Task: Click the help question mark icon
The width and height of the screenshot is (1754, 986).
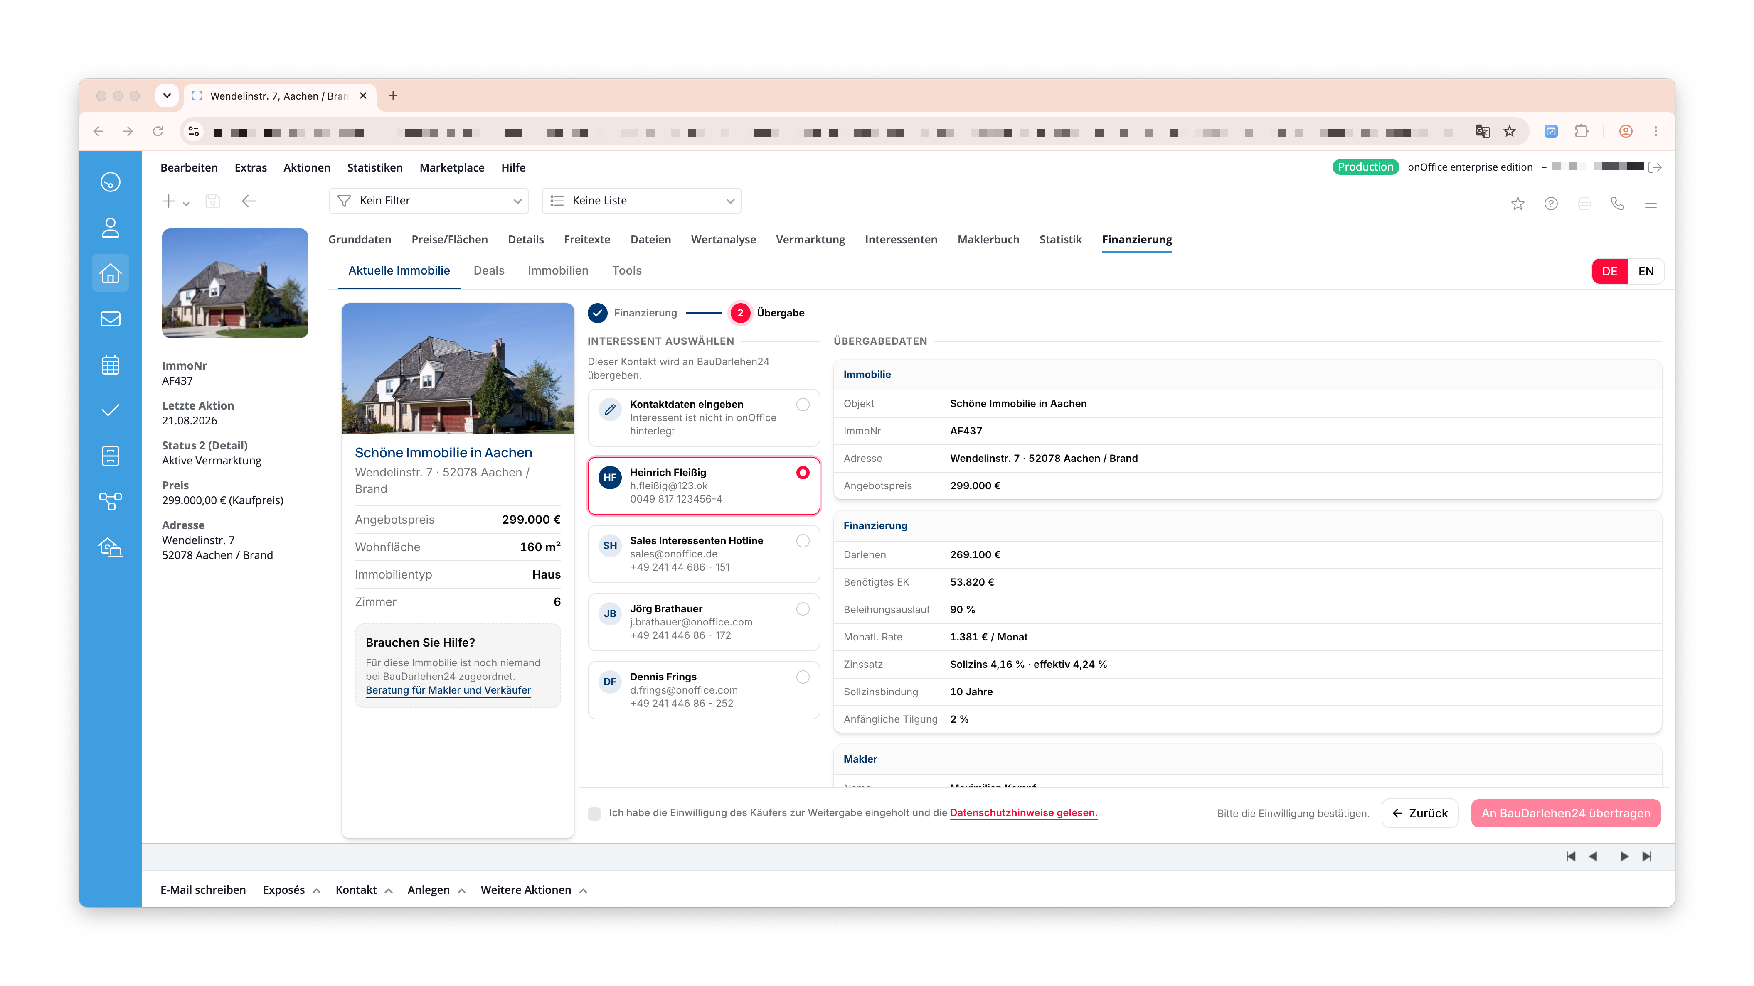Action: click(x=1551, y=203)
